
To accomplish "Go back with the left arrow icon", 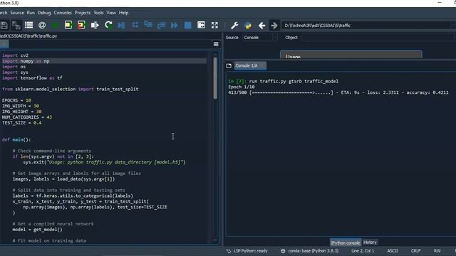I will tap(261, 26).
